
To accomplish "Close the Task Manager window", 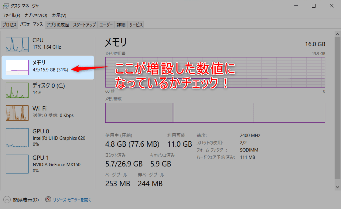I will 331,6.
